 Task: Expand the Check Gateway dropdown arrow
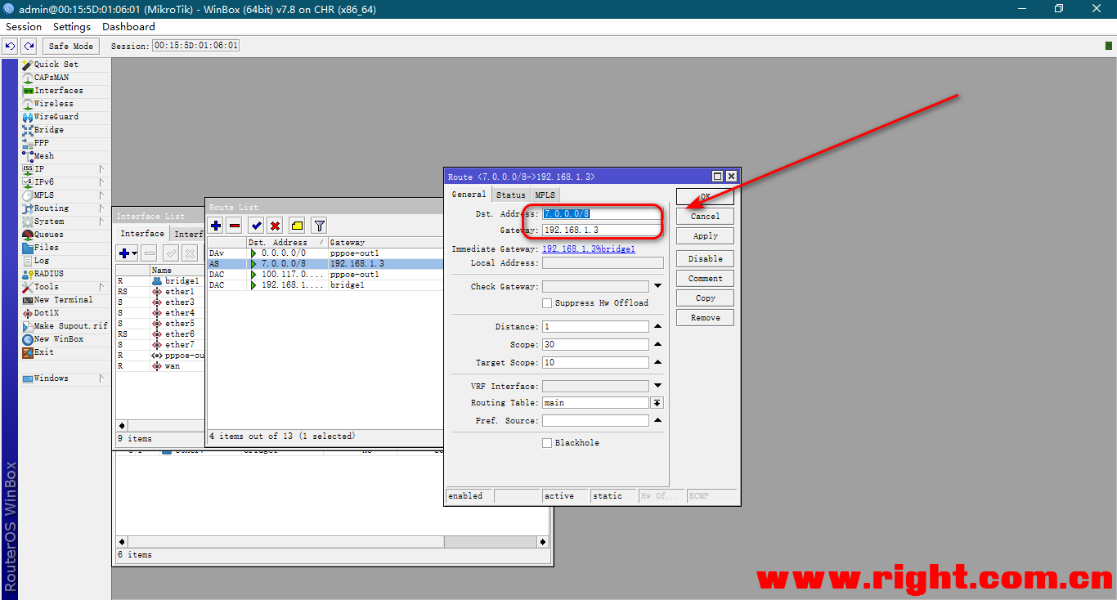pyautogui.click(x=657, y=286)
